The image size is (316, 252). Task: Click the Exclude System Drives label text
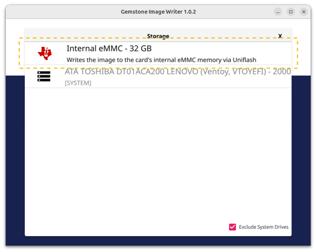(x=263, y=227)
